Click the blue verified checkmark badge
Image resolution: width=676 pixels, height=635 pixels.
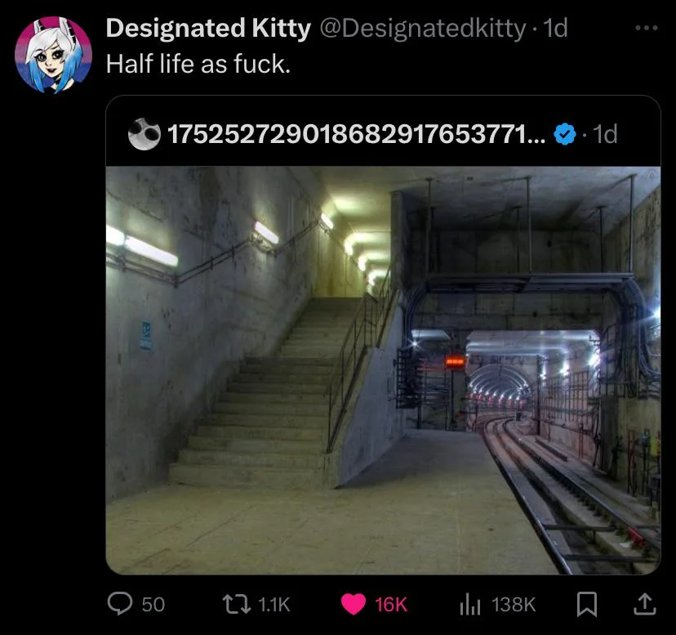(x=565, y=134)
